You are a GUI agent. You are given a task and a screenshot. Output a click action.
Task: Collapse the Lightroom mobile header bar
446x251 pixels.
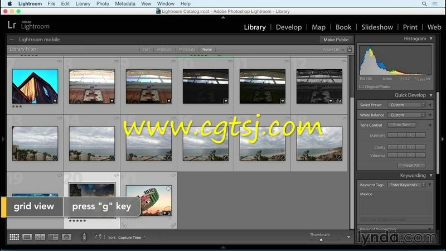[12, 40]
